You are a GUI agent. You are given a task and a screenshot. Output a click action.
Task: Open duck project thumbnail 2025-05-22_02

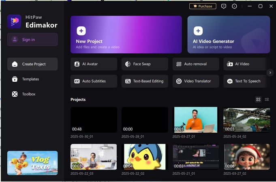[145, 157]
